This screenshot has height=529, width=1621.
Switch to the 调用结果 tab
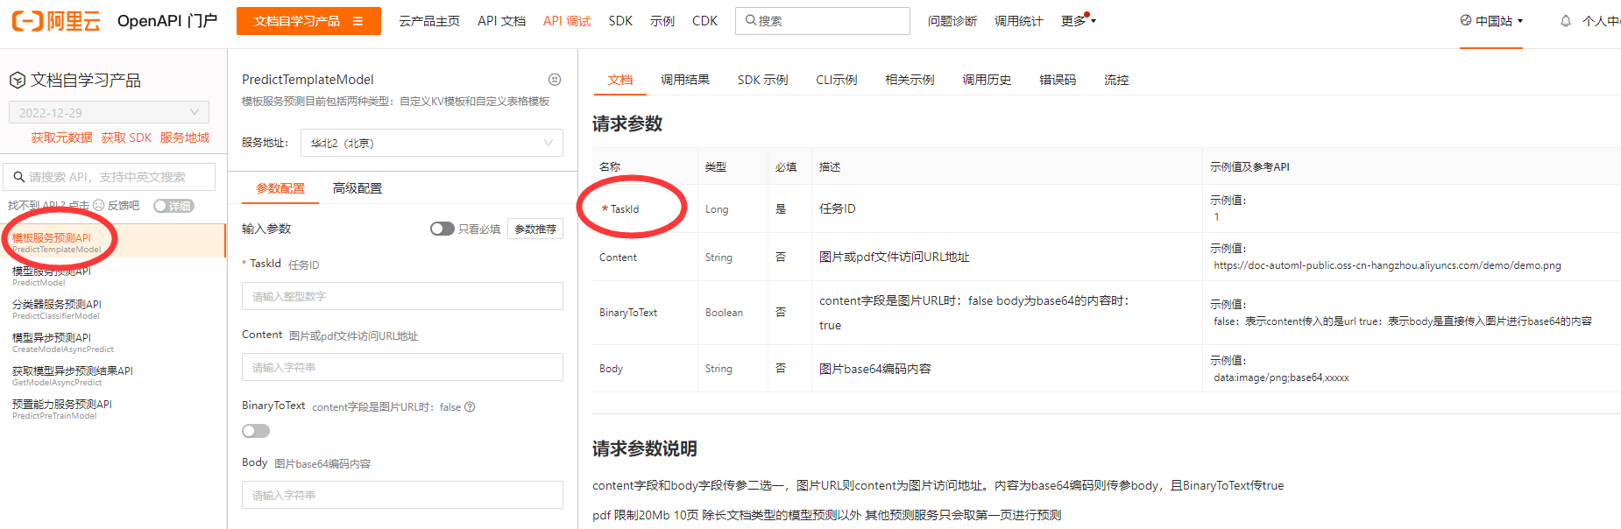click(685, 80)
